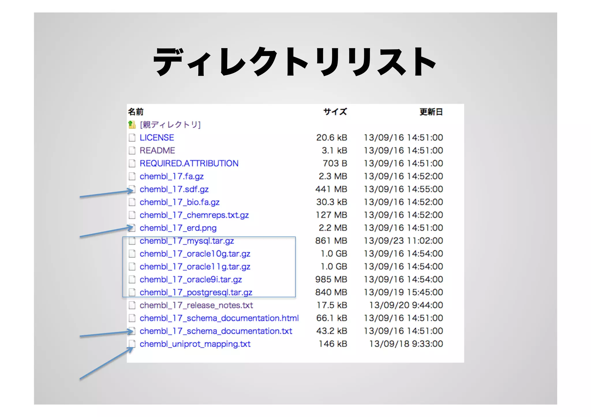Select the 17.5 kB size value
Viewport: 591px width, 417px height.
tap(332, 305)
